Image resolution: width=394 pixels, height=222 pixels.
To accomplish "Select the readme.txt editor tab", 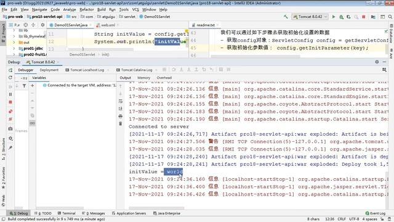I will coord(205,25).
